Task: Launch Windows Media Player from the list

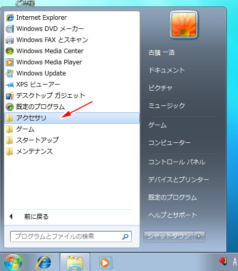Action: (x=72, y=62)
